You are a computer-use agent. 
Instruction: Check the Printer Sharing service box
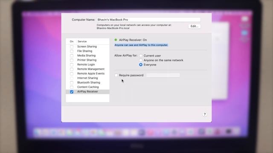pyautogui.click(x=72, y=60)
